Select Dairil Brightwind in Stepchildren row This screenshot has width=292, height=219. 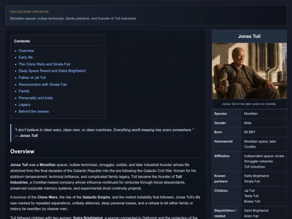click(x=256, y=211)
